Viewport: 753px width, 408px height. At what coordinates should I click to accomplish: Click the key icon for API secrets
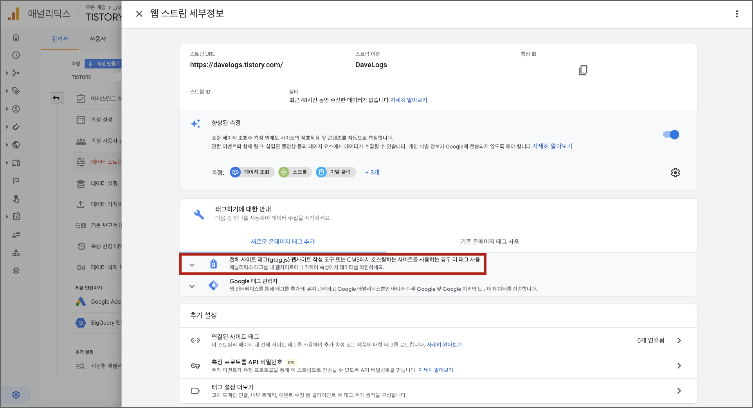pyautogui.click(x=195, y=366)
